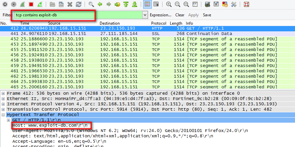Restart the current capture icon
This screenshot has width=295, height=147.
[40, 4]
